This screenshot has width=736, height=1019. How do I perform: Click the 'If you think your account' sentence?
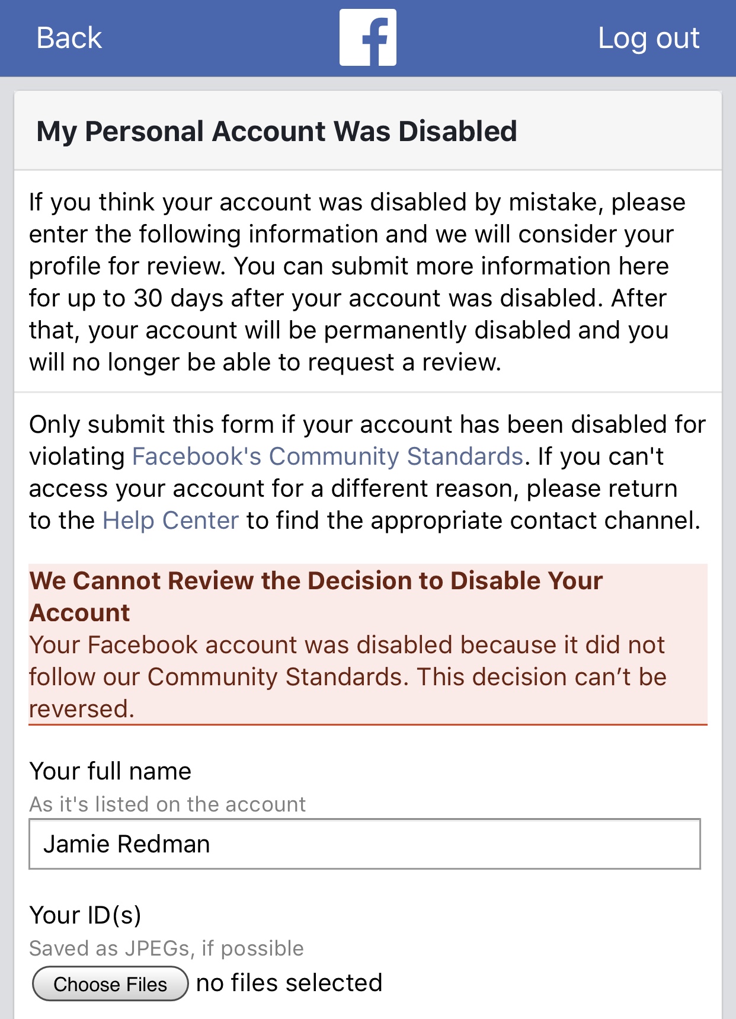357,202
